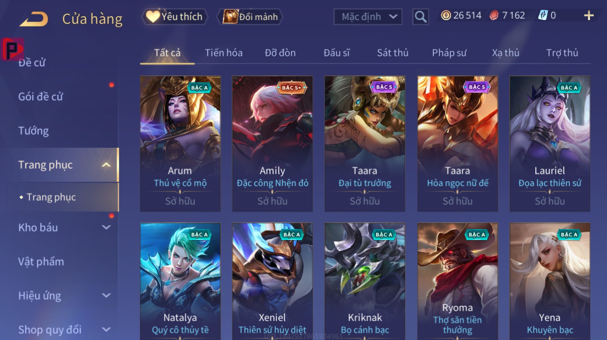Select Amily Đặc công Nhện đỏ skin card
This screenshot has width=607, height=340.
pos(272,144)
